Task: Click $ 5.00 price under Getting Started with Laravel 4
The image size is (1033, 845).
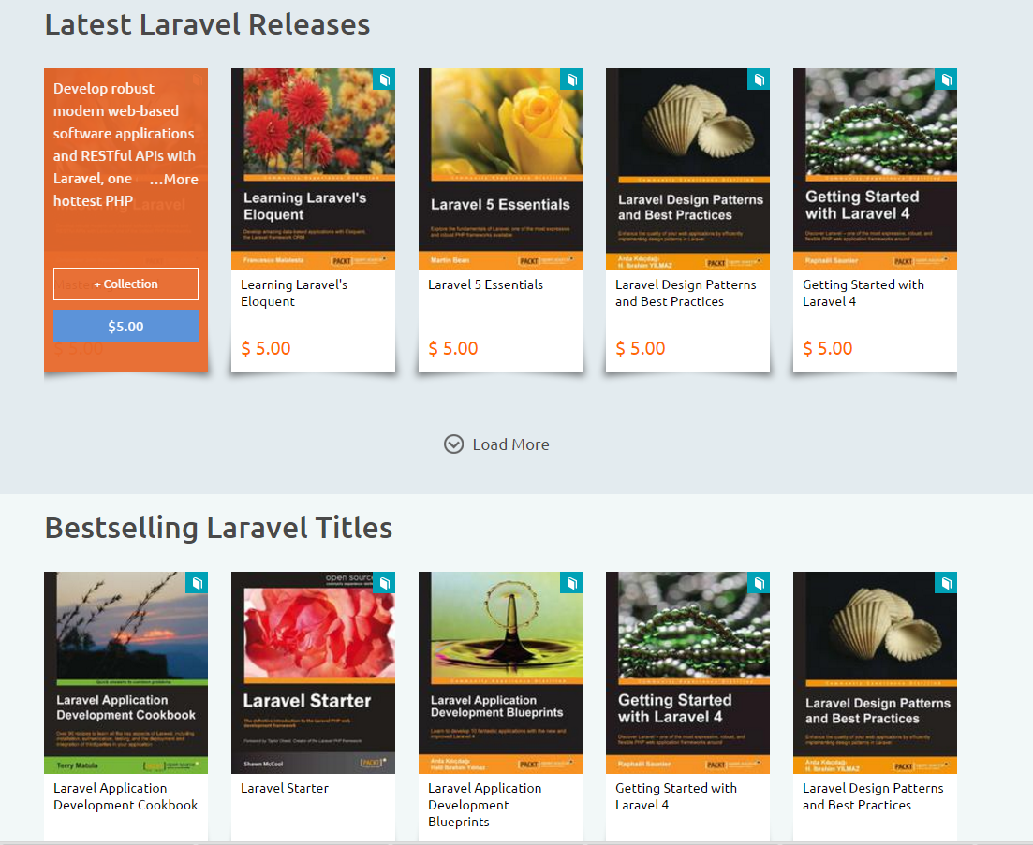Action: point(828,348)
